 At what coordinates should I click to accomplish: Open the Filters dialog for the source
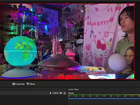tap(31, 84)
